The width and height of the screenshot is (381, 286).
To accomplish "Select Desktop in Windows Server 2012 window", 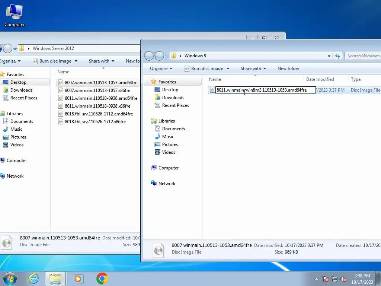I will pyautogui.click(x=18, y=82).
